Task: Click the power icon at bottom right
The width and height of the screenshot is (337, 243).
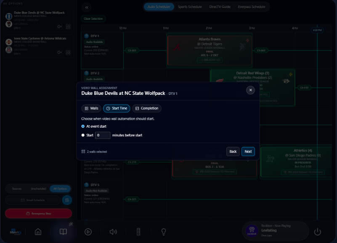Action: pos(318,232)
